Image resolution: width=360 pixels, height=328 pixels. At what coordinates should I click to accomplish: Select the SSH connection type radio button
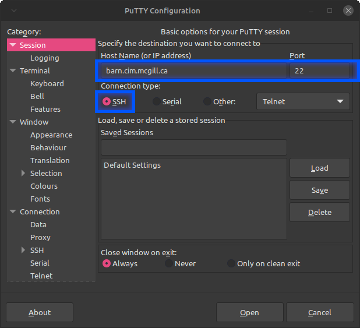(x=107, y=101)
